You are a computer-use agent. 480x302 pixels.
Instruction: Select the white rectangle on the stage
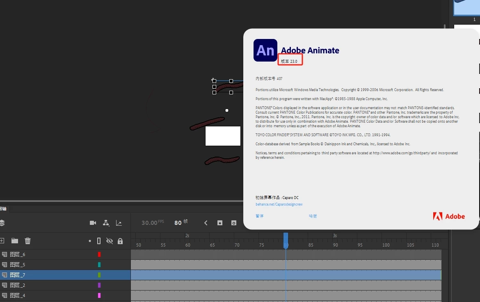pos(223,136)
